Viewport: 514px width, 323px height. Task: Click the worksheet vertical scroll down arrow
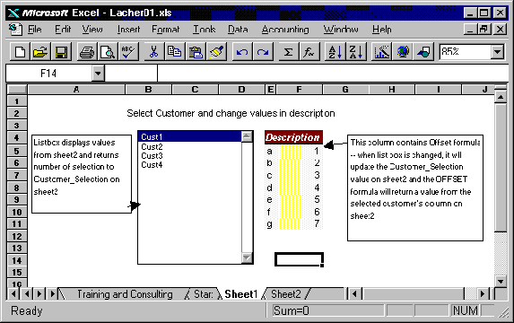501,282
